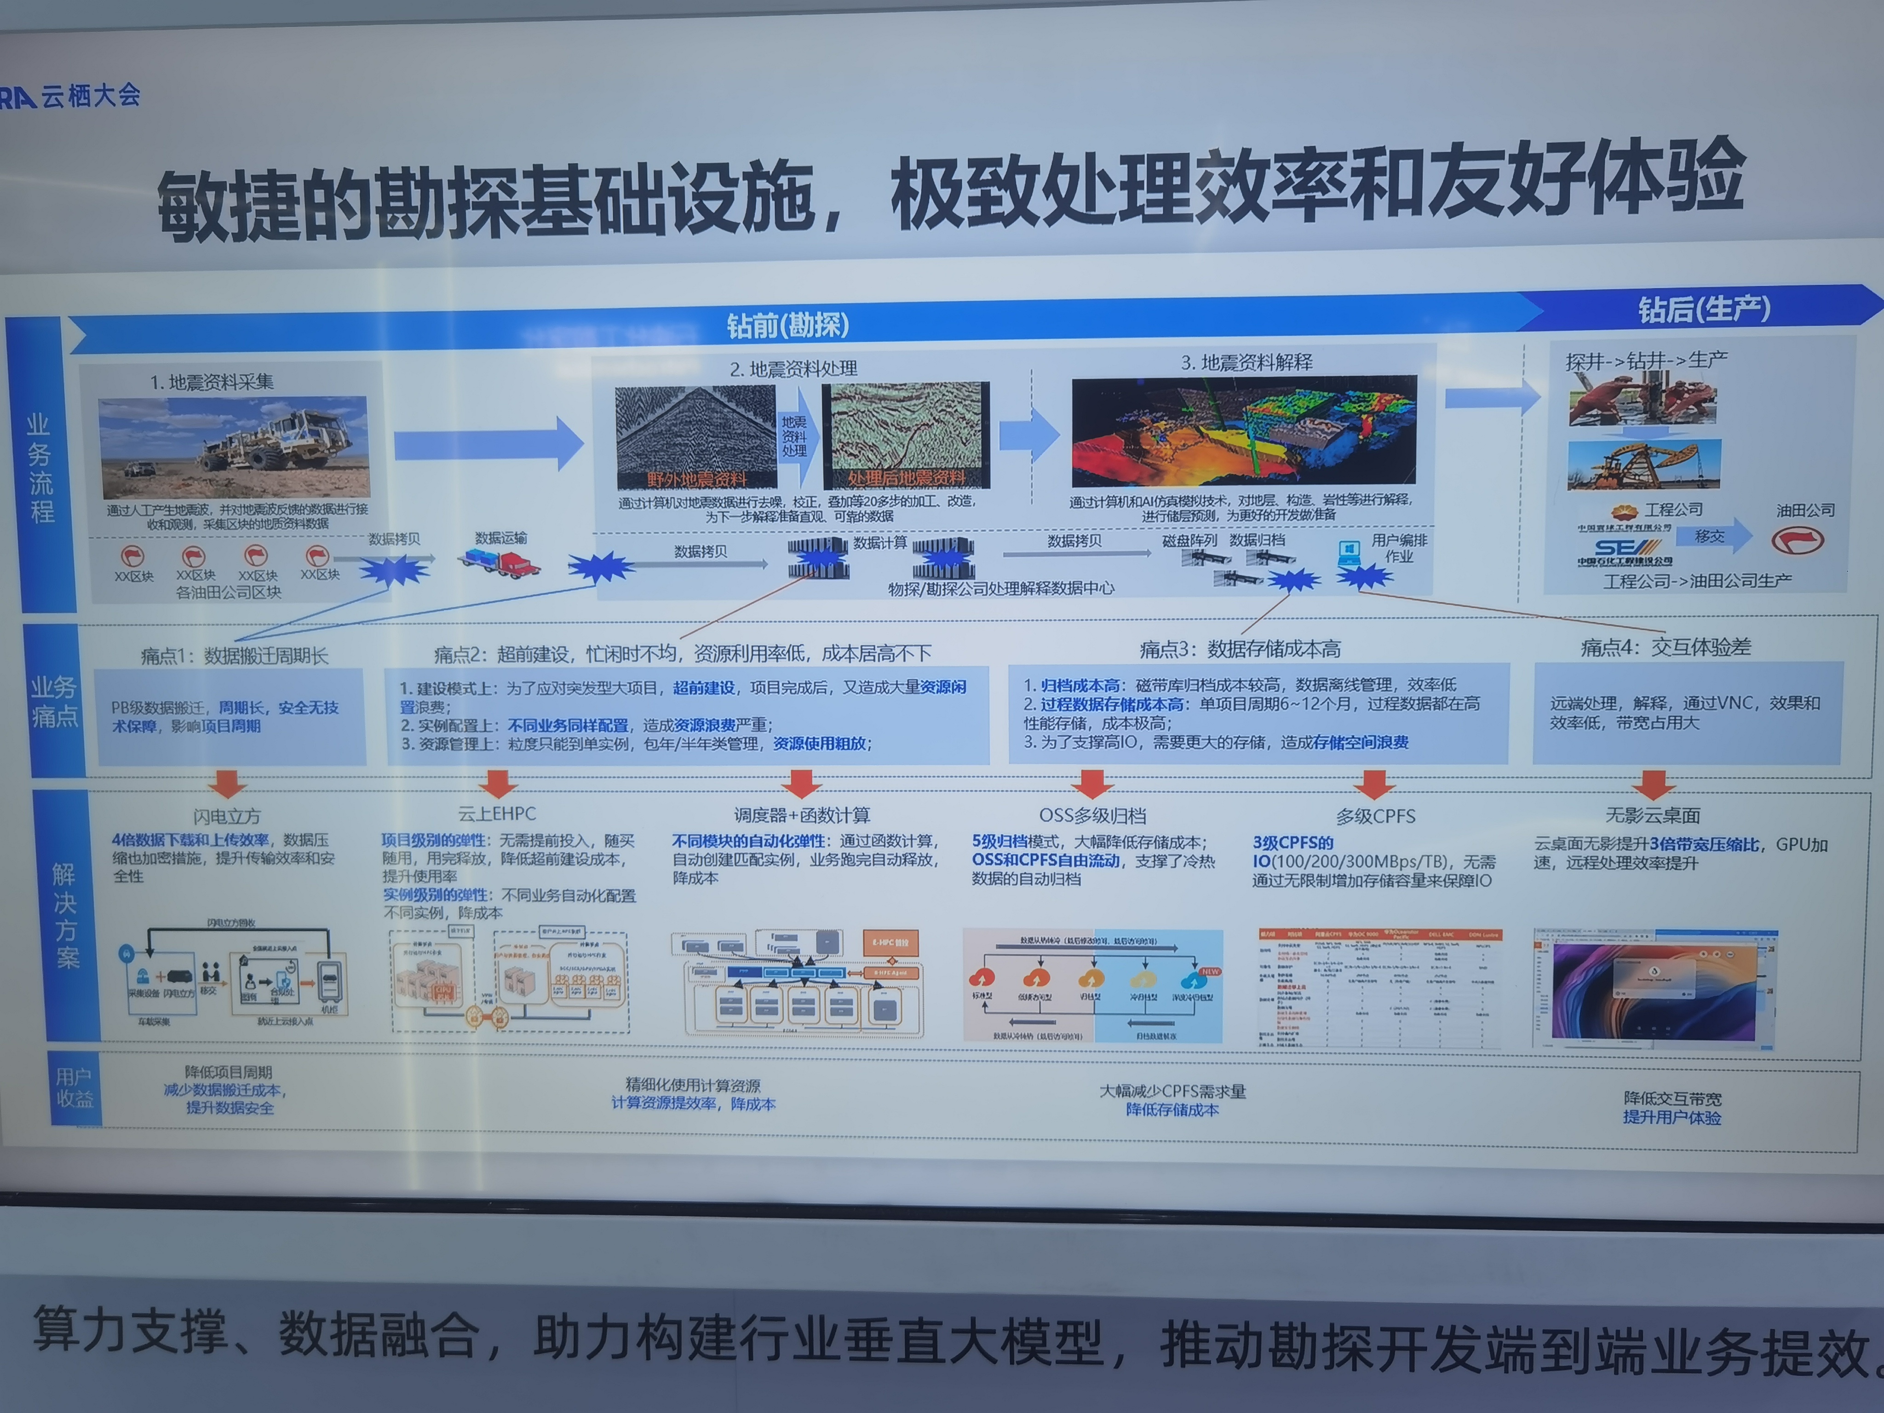
Task: Click the 标准型 red cloud icon
Action: [x=982, y=977]
